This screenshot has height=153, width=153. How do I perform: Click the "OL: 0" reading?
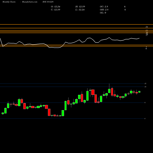click(103, 13)
